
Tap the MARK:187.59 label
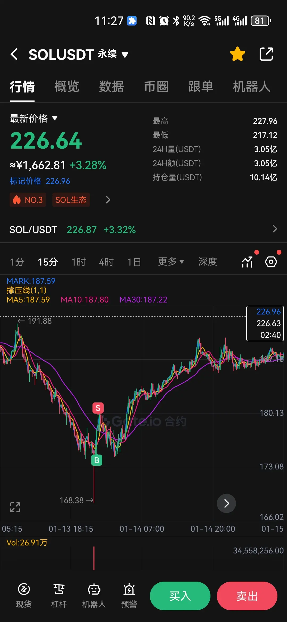tap(31, 281)
